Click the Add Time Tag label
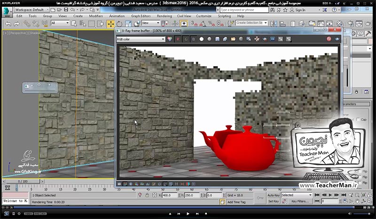376x219 pixels. coord(236,202)
